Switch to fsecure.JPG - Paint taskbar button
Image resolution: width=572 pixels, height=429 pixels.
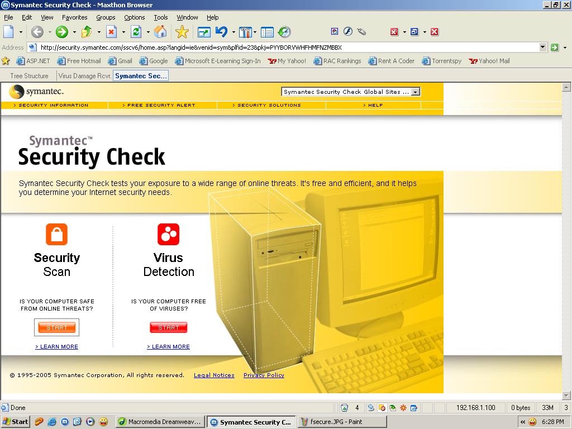tap(342, 422)
